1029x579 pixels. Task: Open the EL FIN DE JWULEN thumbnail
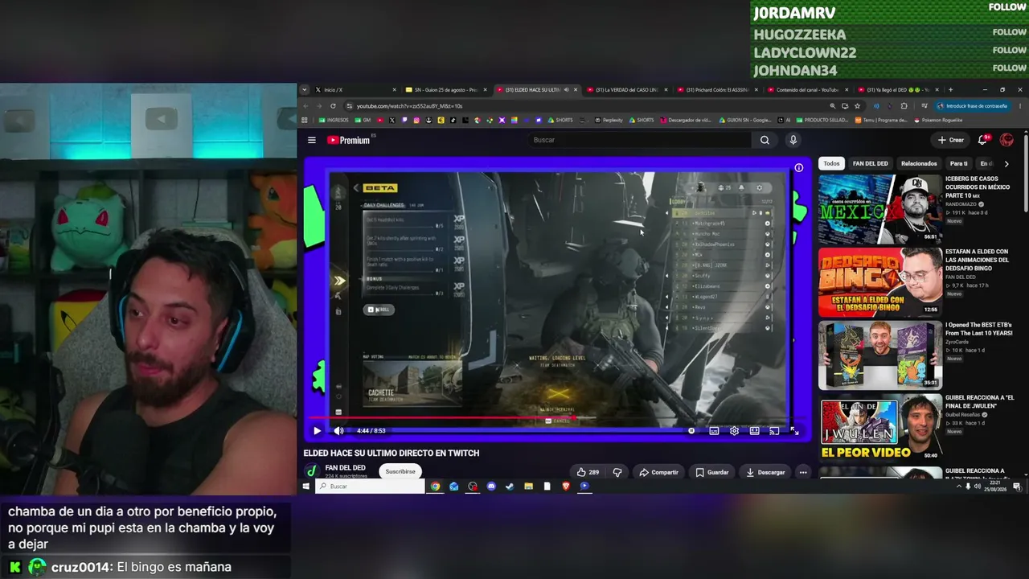click(x=880, y=428)
